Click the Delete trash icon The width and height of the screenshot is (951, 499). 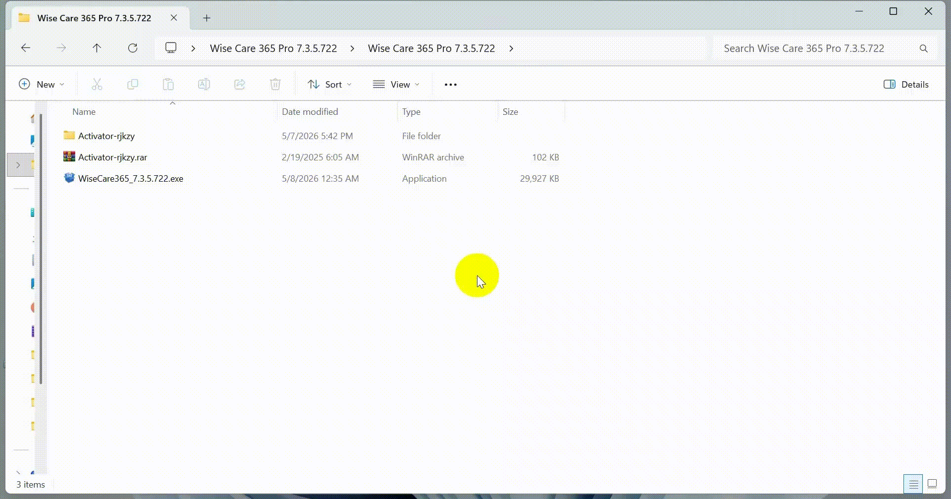[x=275, y=85]
